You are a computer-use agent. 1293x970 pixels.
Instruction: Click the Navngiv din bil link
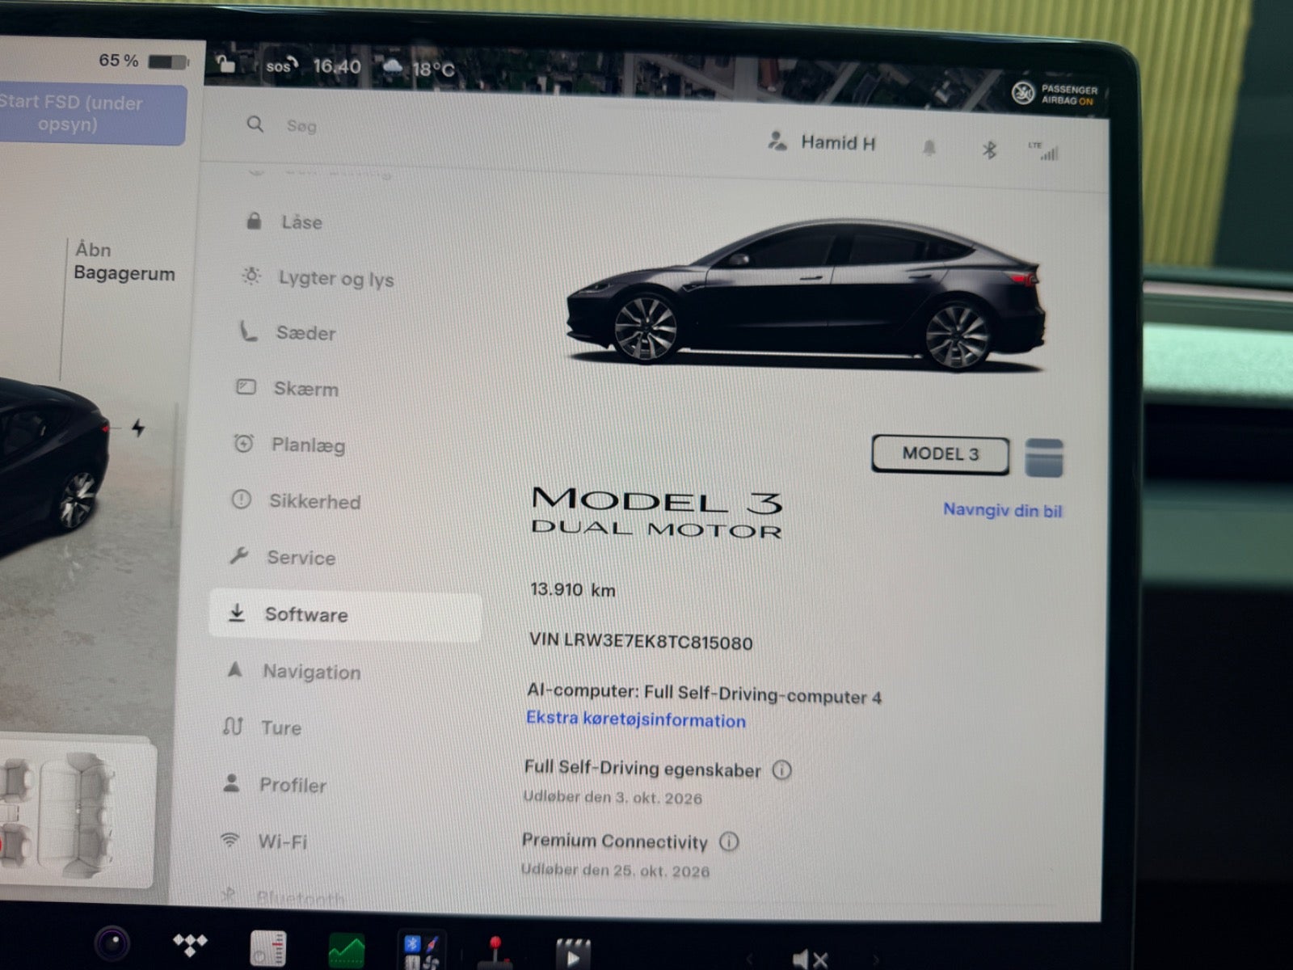click(x=1002, y=510)
